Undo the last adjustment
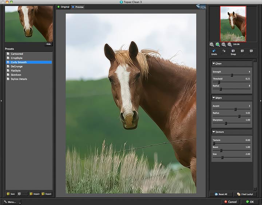262x205 pixels. click(214, 52)
